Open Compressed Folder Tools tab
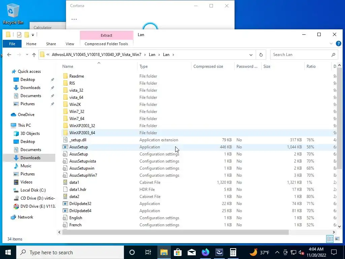345x259 pixels. 106,44
